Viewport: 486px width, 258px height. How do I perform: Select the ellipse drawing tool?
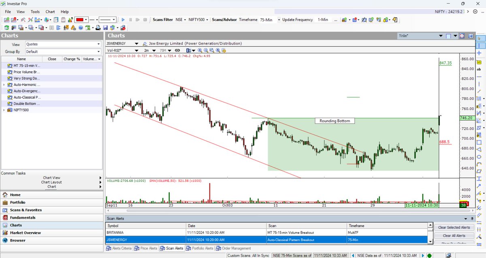click(479, 157)
